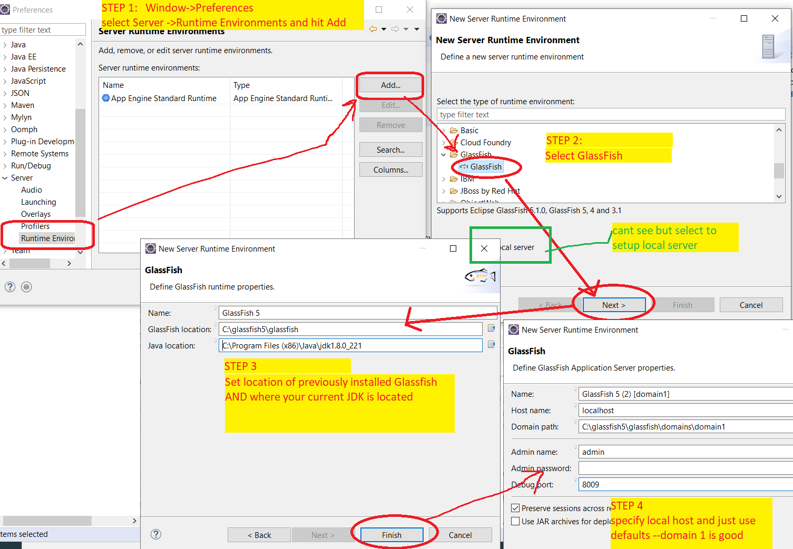
Task: Browse for GlassFish location folder
Action: coord(491,328)
